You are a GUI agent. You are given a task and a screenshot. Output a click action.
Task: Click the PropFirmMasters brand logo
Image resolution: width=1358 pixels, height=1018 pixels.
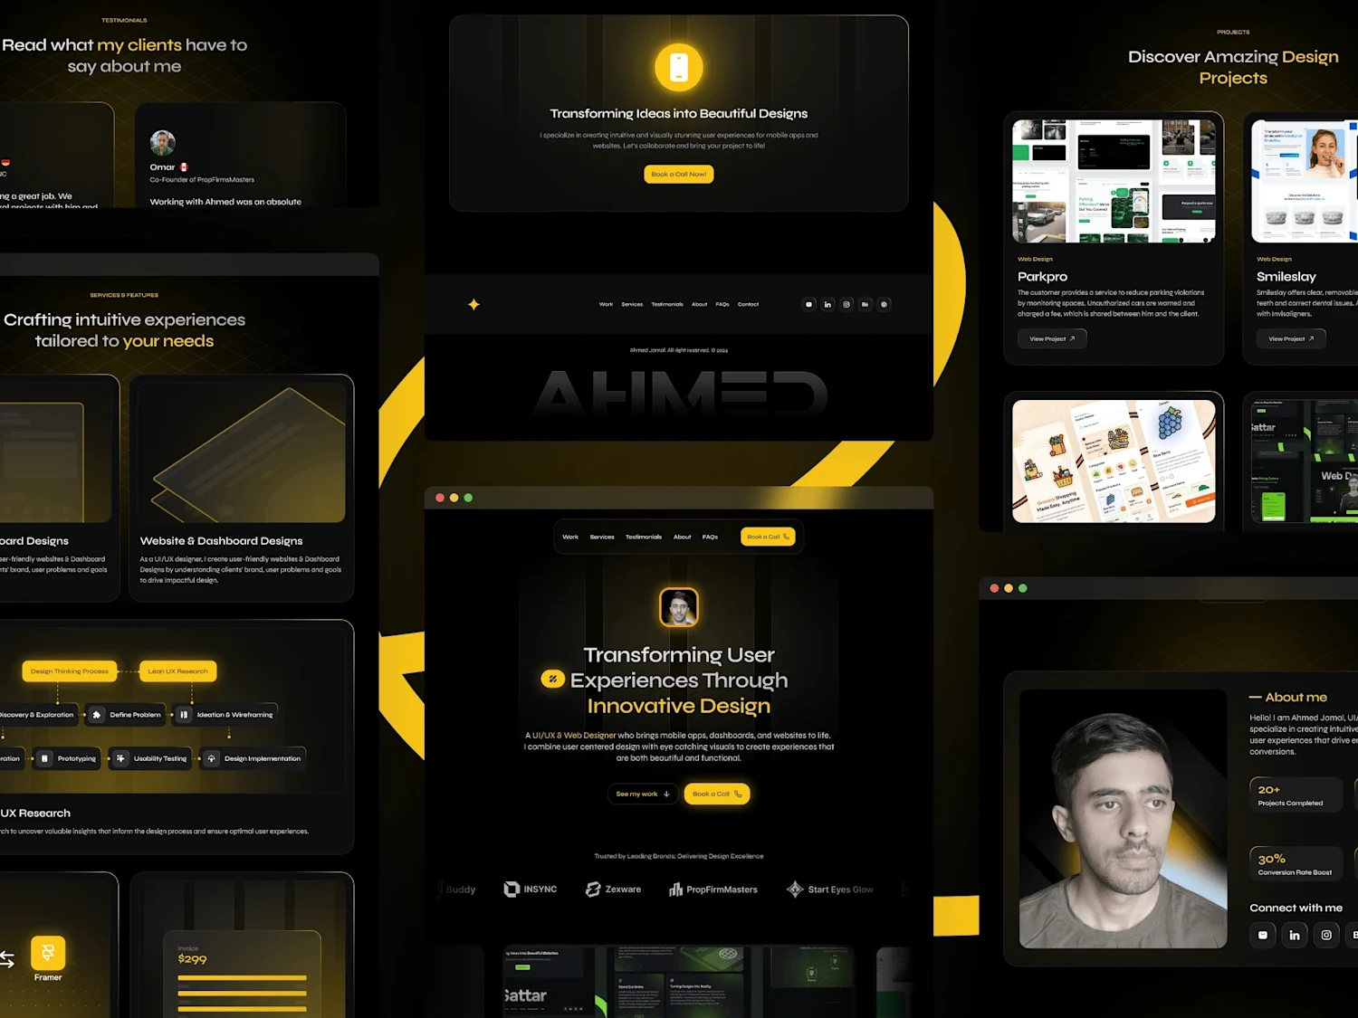[x=713, y=890]
